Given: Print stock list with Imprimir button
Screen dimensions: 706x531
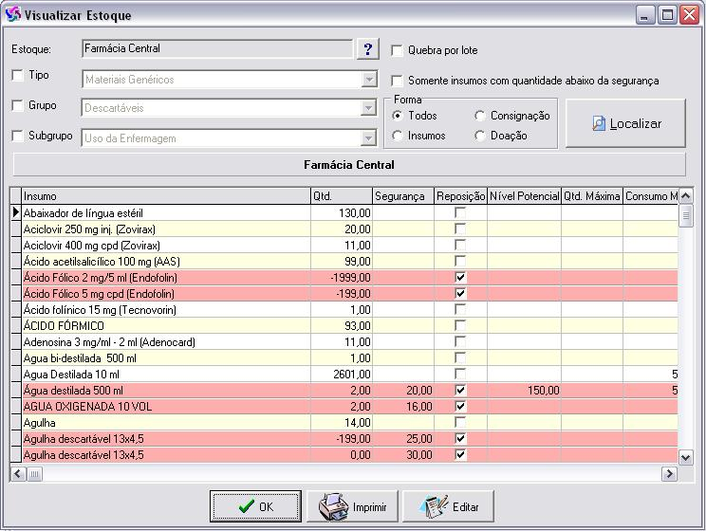Looking at the screenshot, I should [x=353, y=506].
